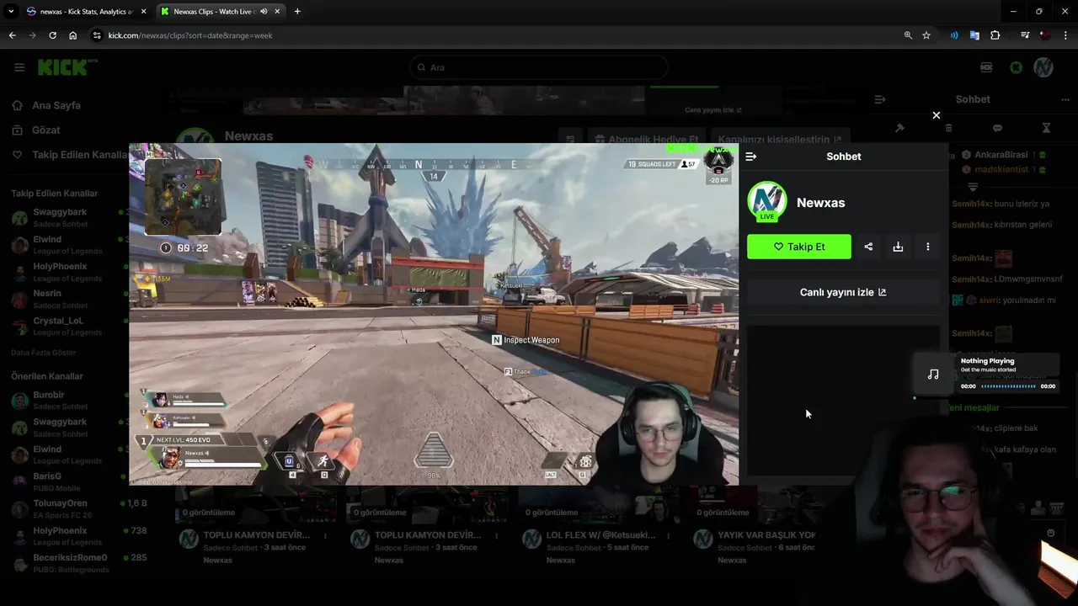Screen dimensions: 1078x606
Task: Open TOPLU KAMYON DEVİR clip, first card
Action: (257, 535)
